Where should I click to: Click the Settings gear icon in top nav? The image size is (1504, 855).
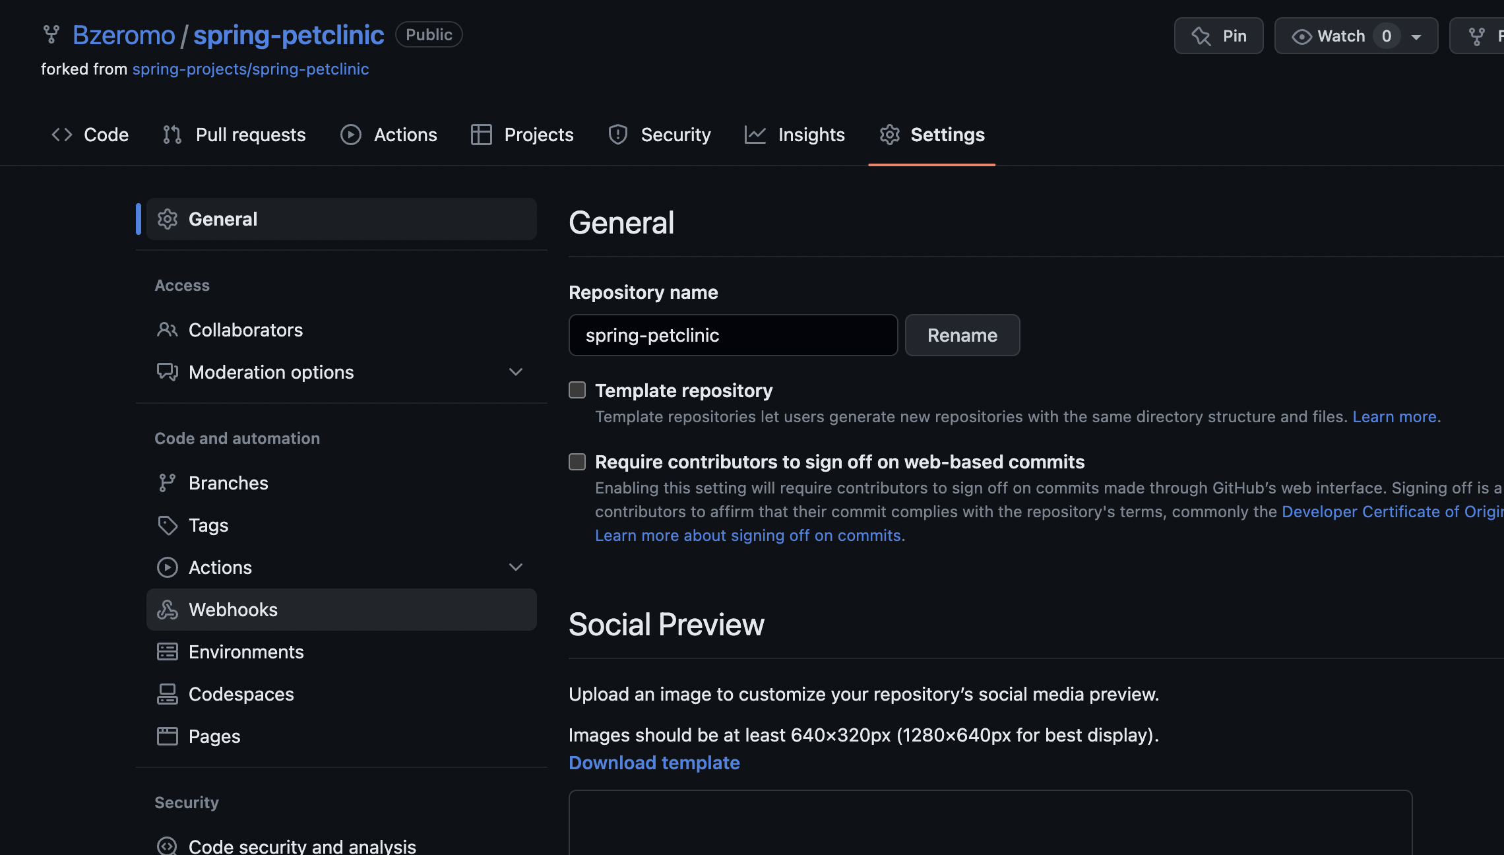[890, 135]
